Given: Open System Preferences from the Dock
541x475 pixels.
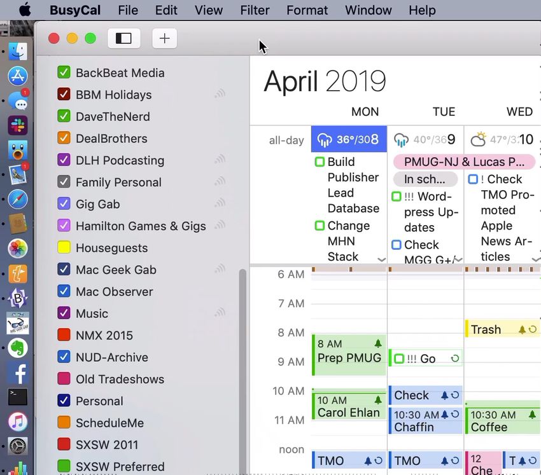Looking at the screenshot, I should (18, 446).
